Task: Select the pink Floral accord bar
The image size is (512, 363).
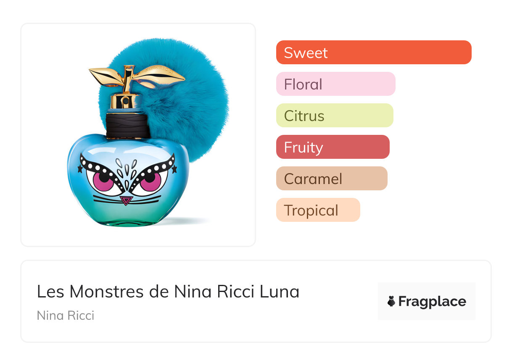Action: [335, 84]
